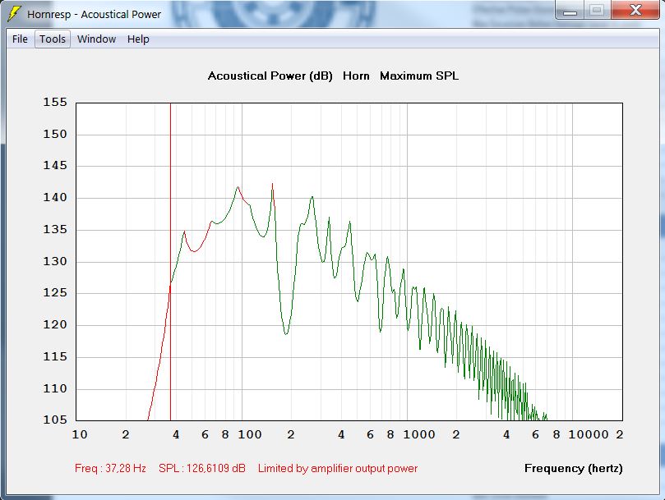Click the Hornresp lightning bolt icon
Viewport: 665px width, 500px height.
tap(15, 14)
